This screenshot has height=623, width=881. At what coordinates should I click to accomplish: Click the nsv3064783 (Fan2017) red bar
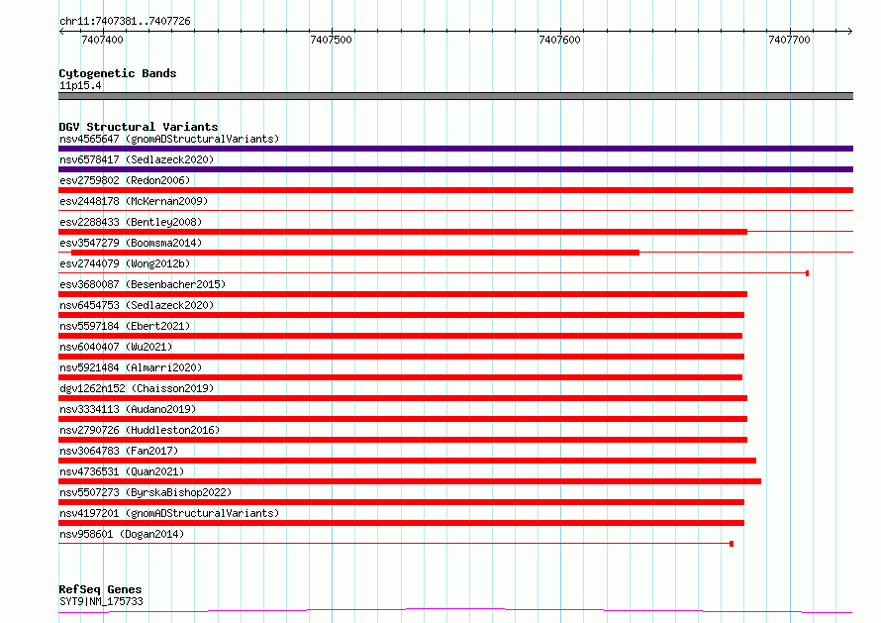[x=408, y=461]
